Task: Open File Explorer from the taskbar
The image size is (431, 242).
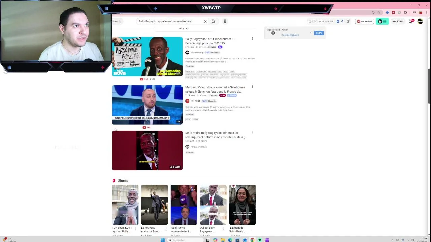Action: coord(223,240)
